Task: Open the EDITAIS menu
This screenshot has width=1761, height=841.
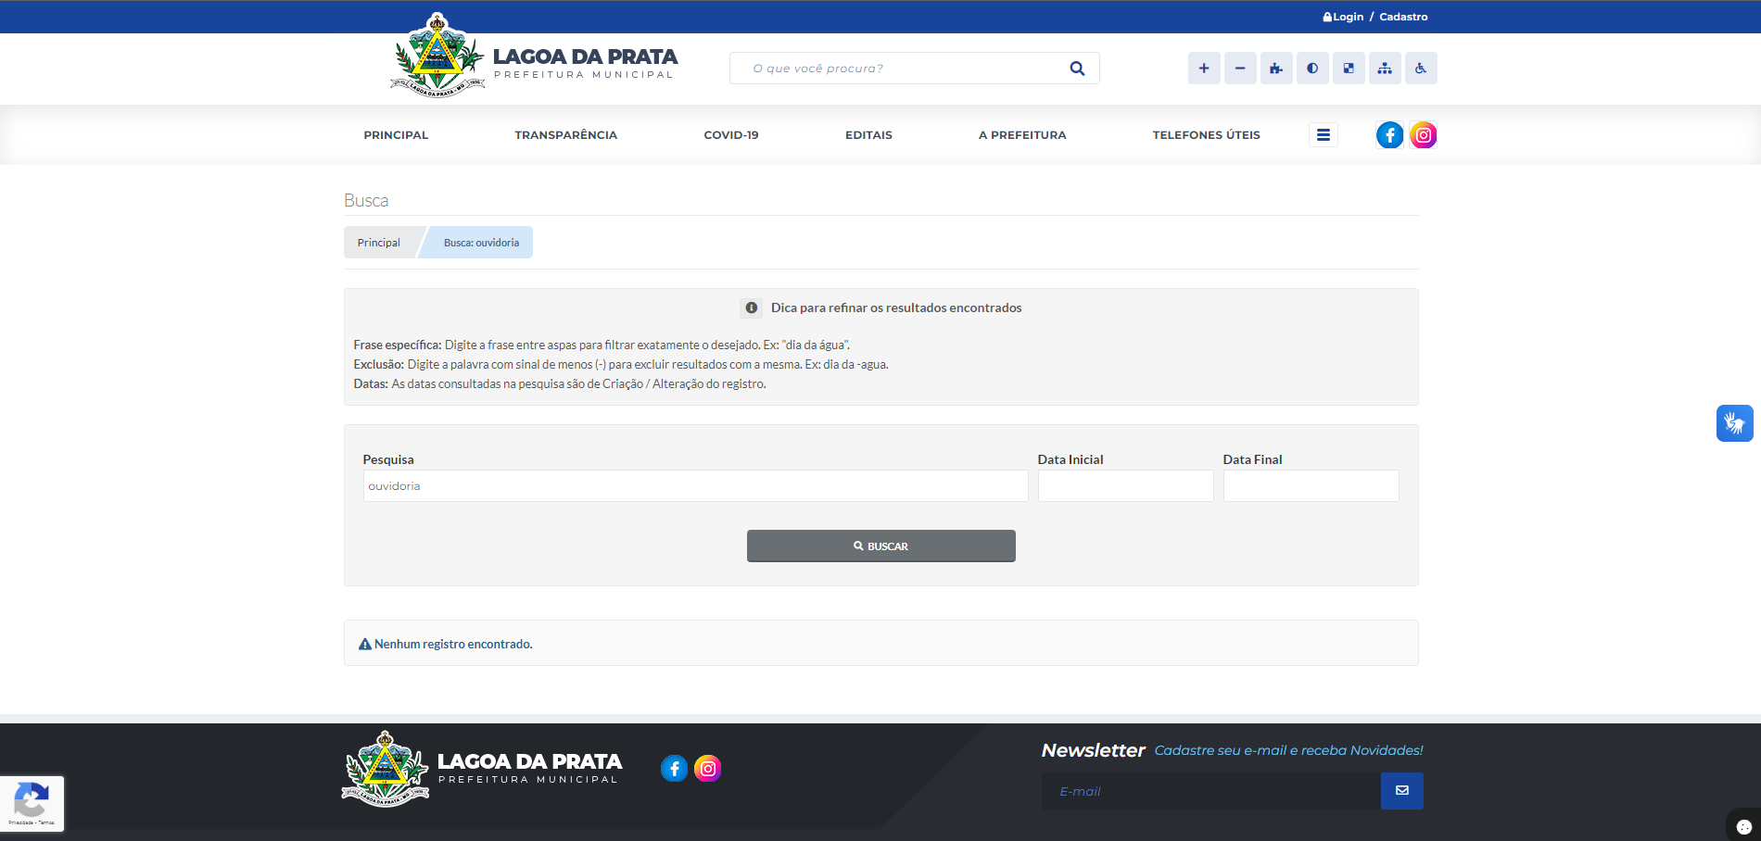Action: (x=868, y=135)
